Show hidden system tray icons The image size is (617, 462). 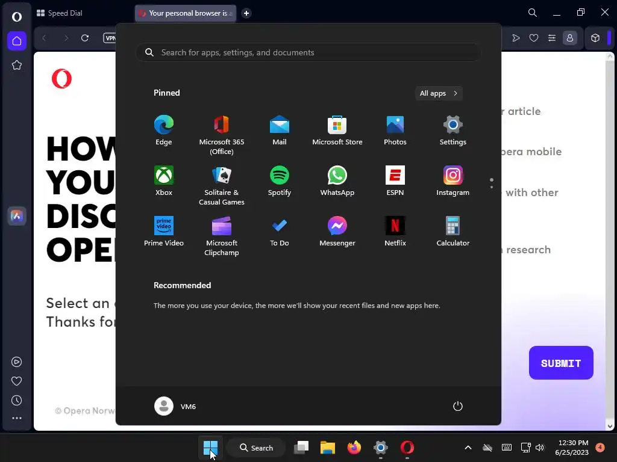pyautogui.click(x=468, y=448)
